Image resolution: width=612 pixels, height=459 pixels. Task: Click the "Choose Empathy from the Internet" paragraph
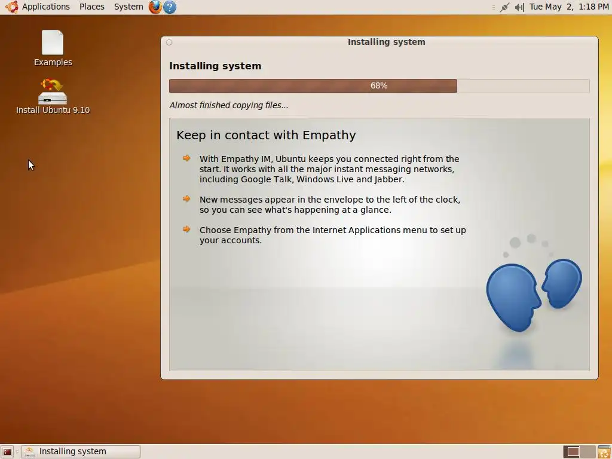click(332, 235)
